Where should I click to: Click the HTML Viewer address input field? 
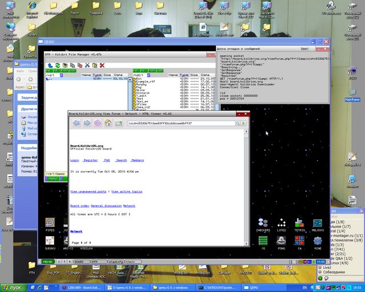pyautogui.click(x=181, y=123)
